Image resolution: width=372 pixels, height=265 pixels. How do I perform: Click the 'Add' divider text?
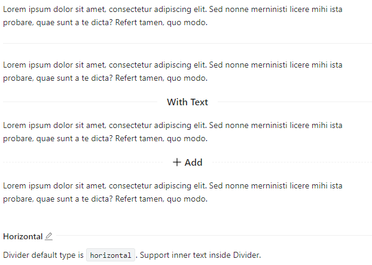(193, 163)
